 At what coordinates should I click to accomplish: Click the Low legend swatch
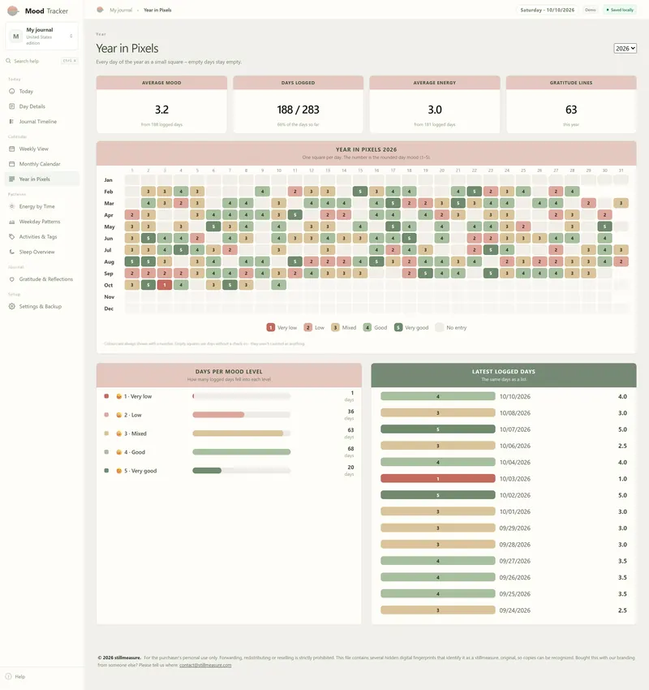click(307, 327)
